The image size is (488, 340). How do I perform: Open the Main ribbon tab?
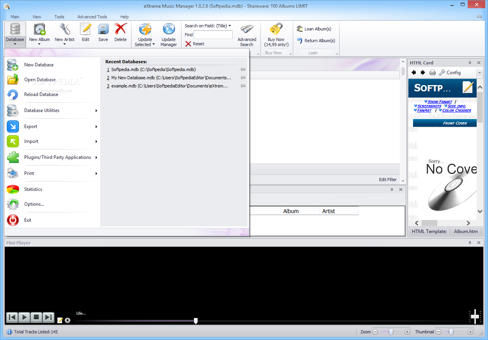click(15, 17)
